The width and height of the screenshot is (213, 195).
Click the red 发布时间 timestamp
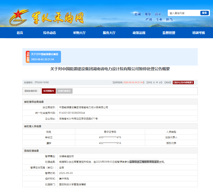pos(133,82)
